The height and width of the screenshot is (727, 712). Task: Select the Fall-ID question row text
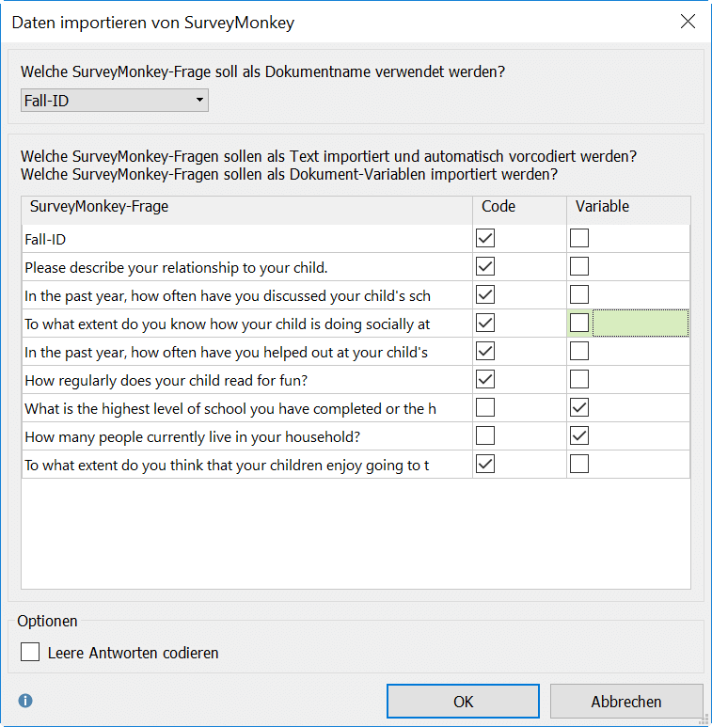45,240
